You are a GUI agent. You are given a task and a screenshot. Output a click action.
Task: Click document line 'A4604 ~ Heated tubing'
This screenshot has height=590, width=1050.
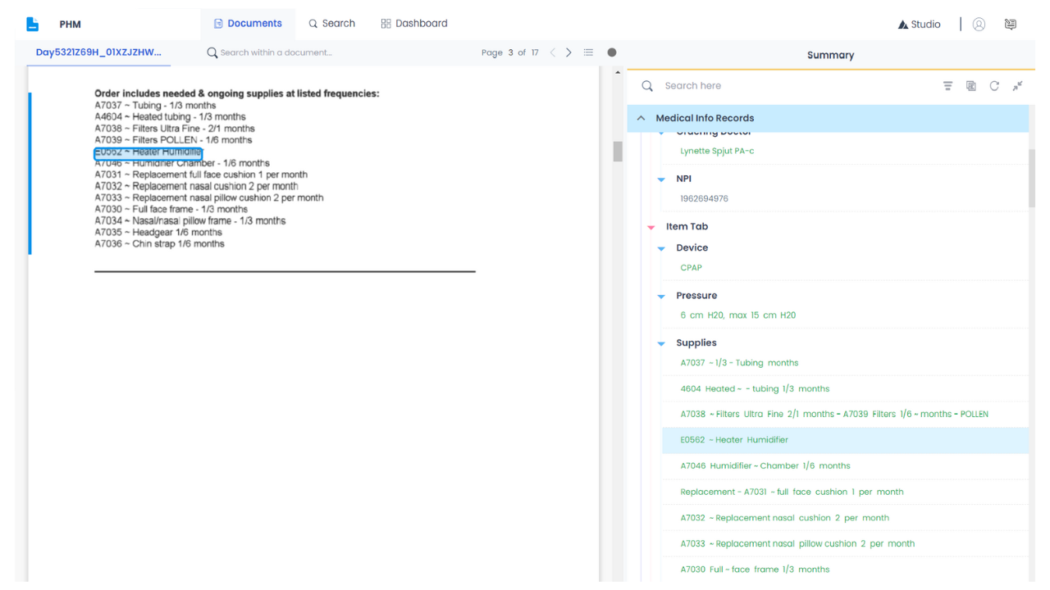[170, 117]
